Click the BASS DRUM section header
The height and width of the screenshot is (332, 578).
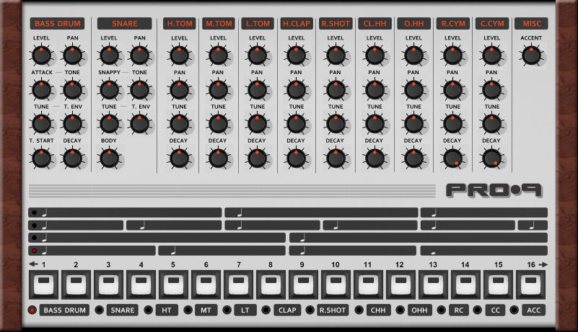tap(57, 24)
